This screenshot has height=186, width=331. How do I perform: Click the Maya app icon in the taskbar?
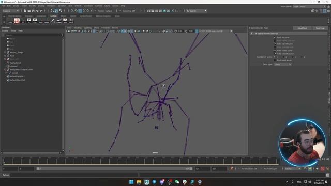coord(147,182)
